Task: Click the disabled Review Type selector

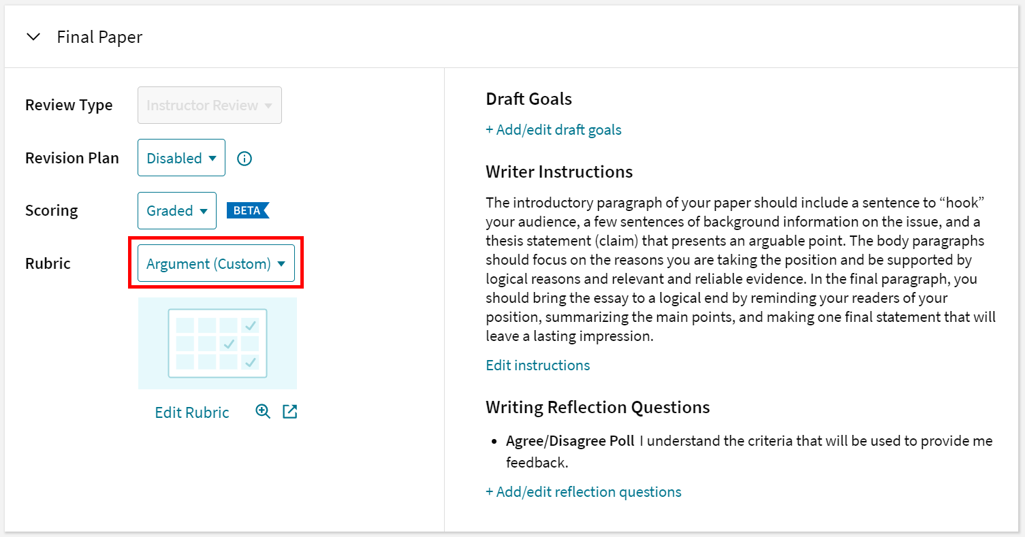Action: (209, 105)
